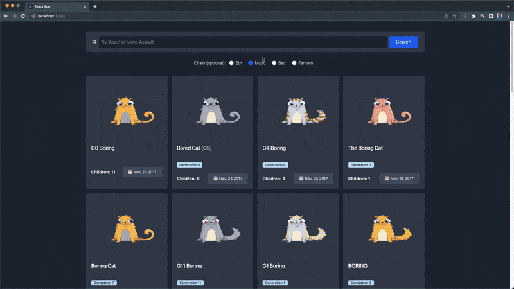Focus the NFT search input field
514x289 pixels.
pyautogui.click(x=243, y=42)
